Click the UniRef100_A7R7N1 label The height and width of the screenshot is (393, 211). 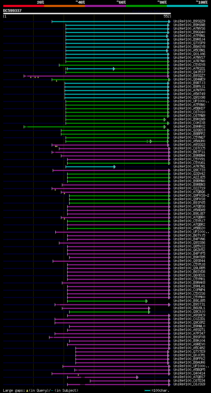pos(190,167)
